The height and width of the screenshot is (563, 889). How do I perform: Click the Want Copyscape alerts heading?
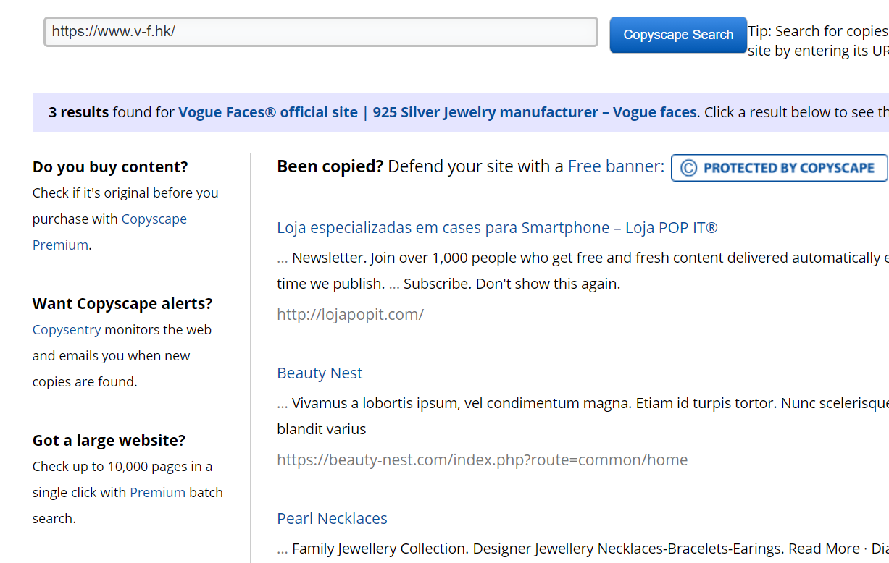coord(122,304)
